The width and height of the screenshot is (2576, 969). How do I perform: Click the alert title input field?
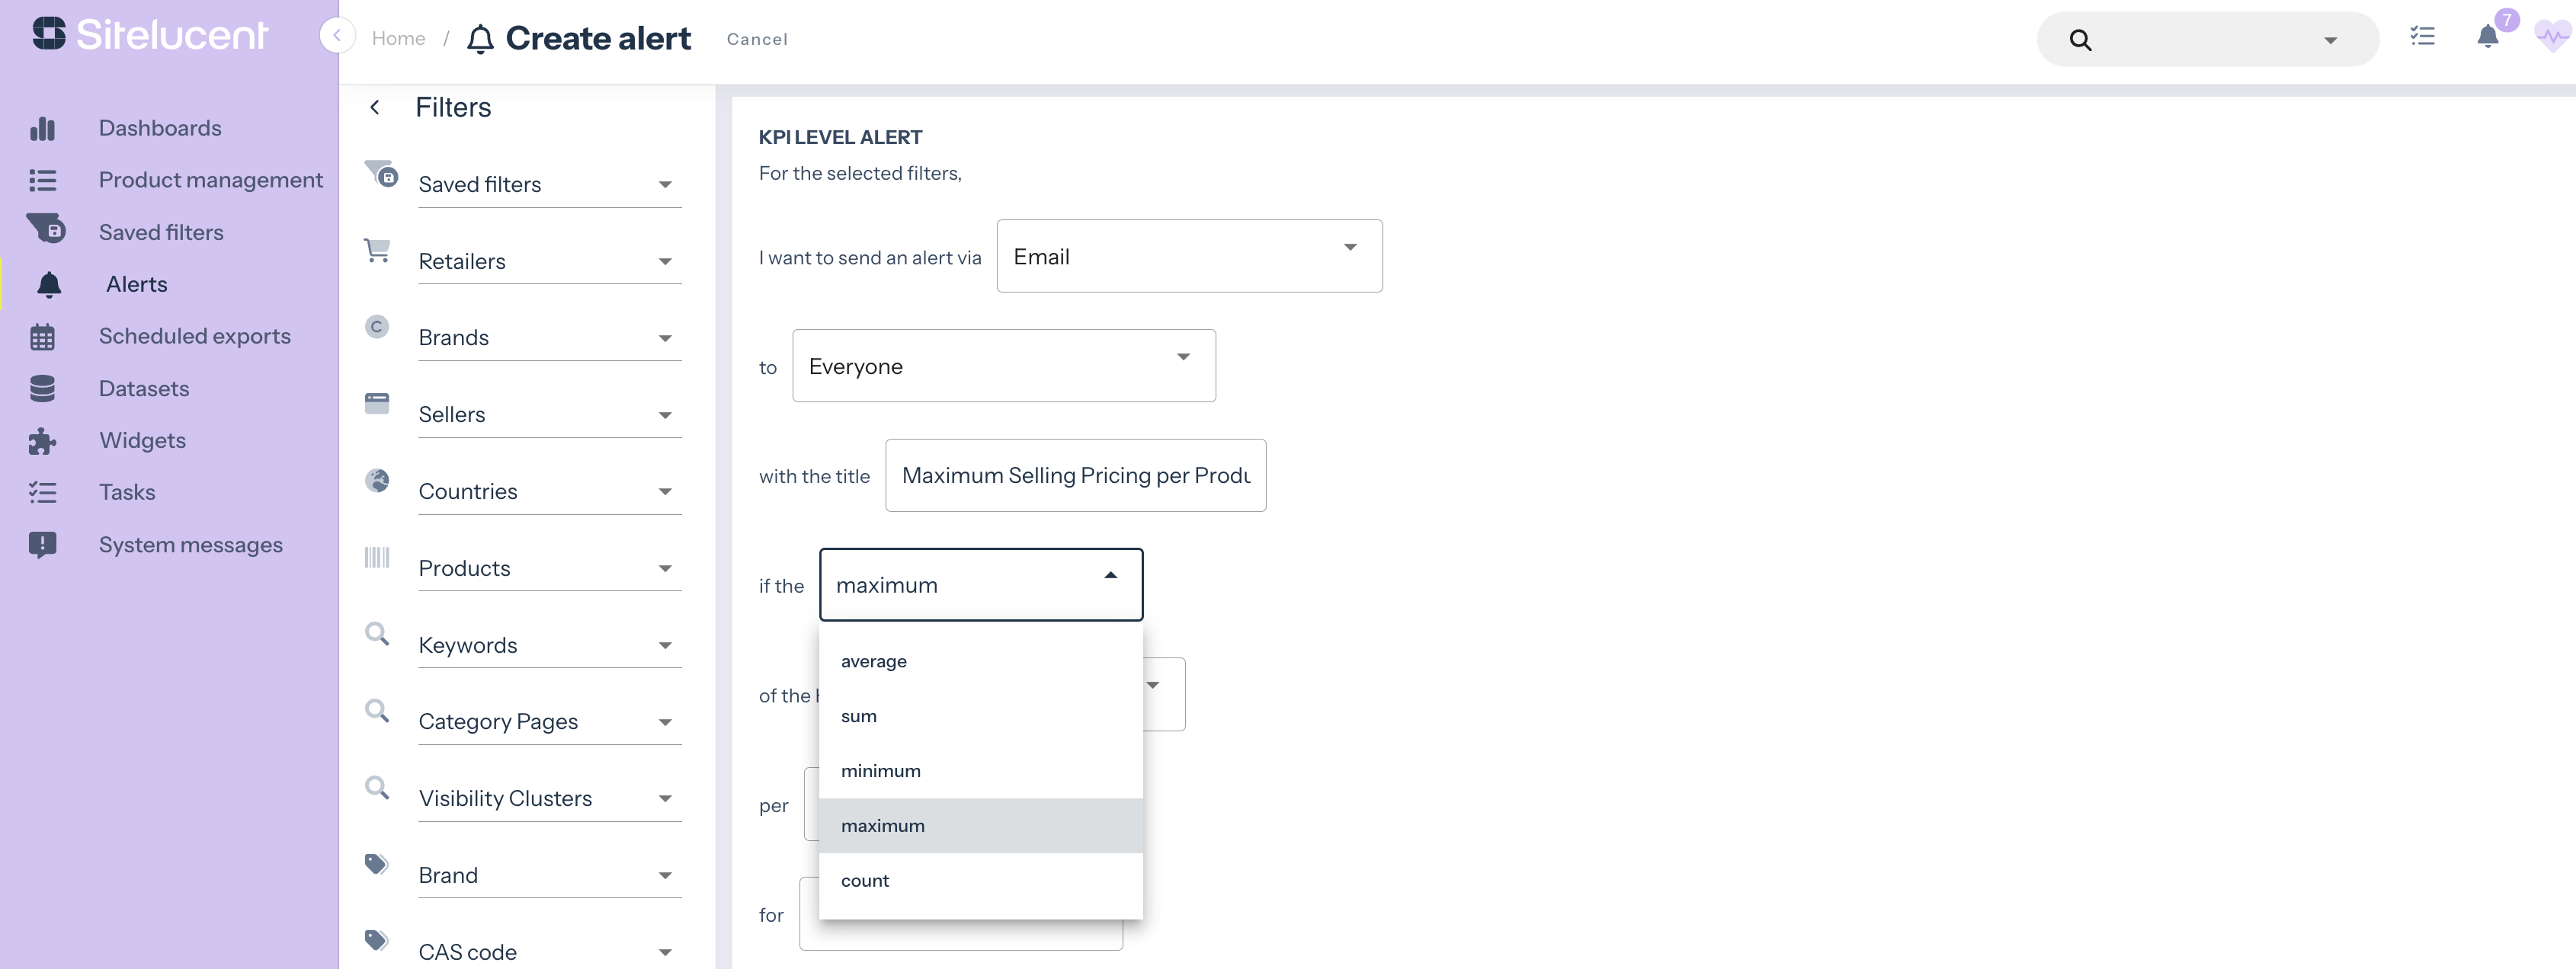1075,476
